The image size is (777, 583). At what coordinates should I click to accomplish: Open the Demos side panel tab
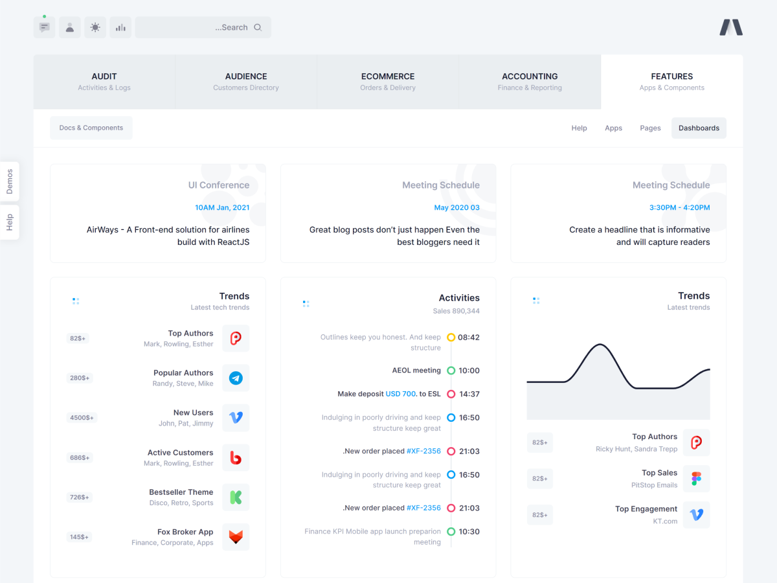click(x=10, y=182)
